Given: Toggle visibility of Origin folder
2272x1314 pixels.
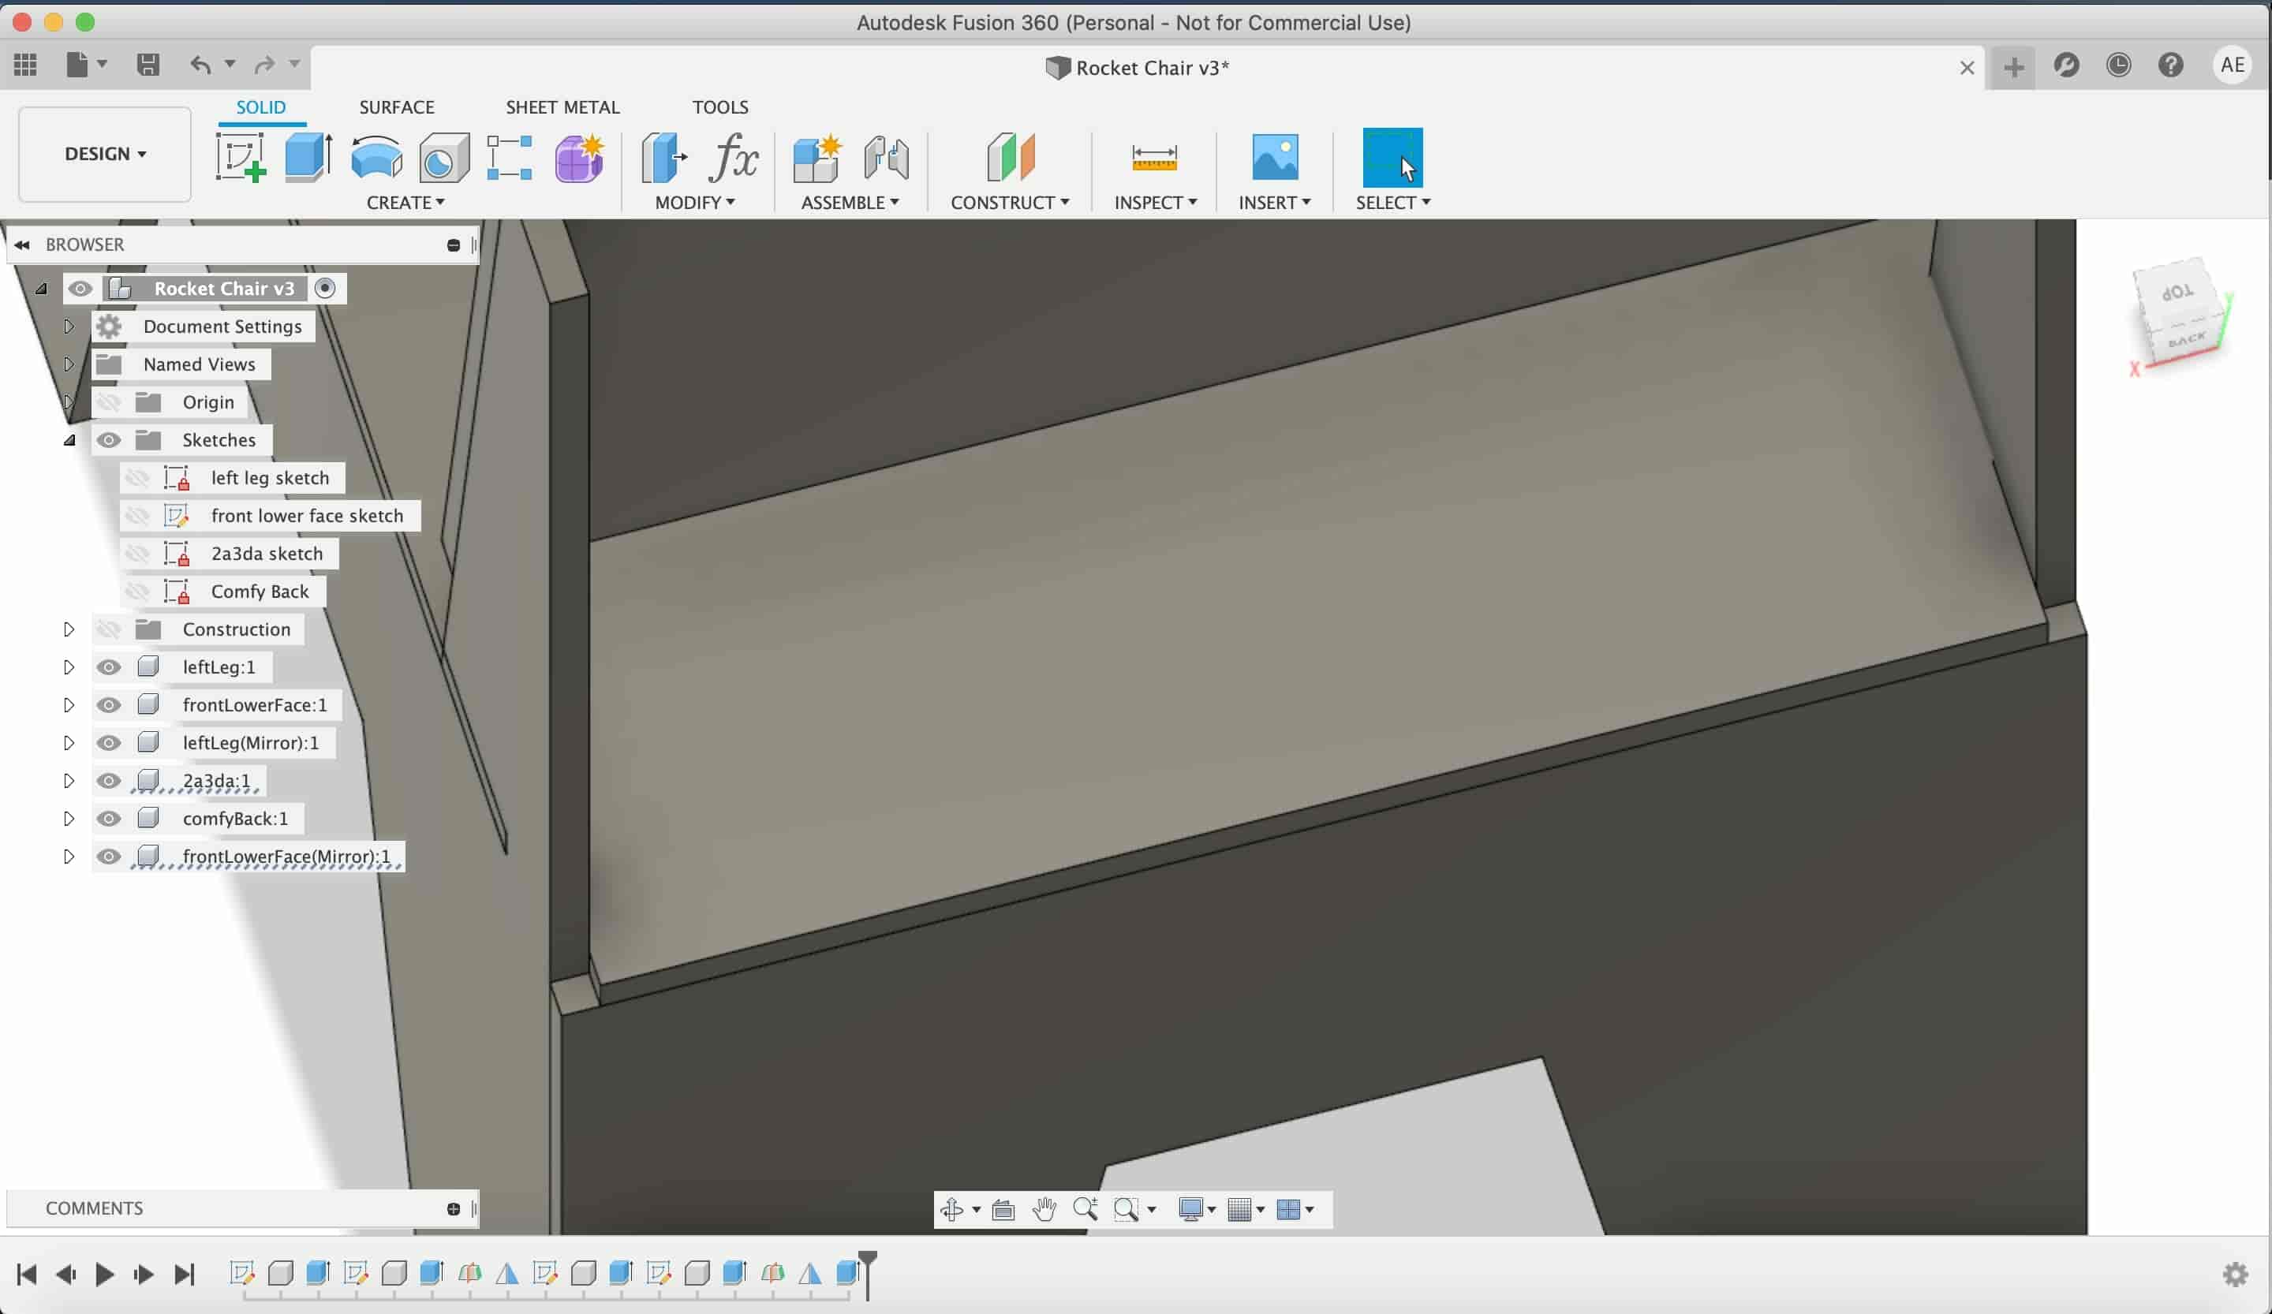Looking at the screenshot, I should click(x=109, y=402).
